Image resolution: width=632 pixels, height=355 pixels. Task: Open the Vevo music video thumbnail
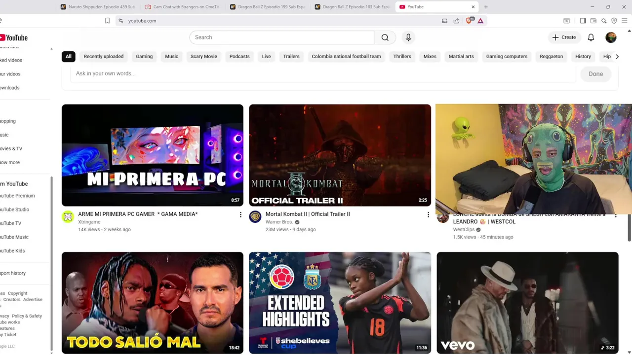[527, 303]
